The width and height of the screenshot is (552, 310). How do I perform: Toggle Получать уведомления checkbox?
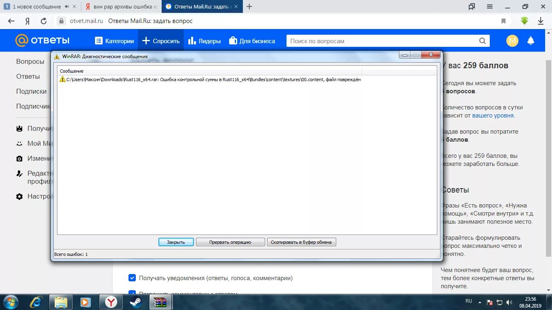pyautogui.click(x=132, y=278)
